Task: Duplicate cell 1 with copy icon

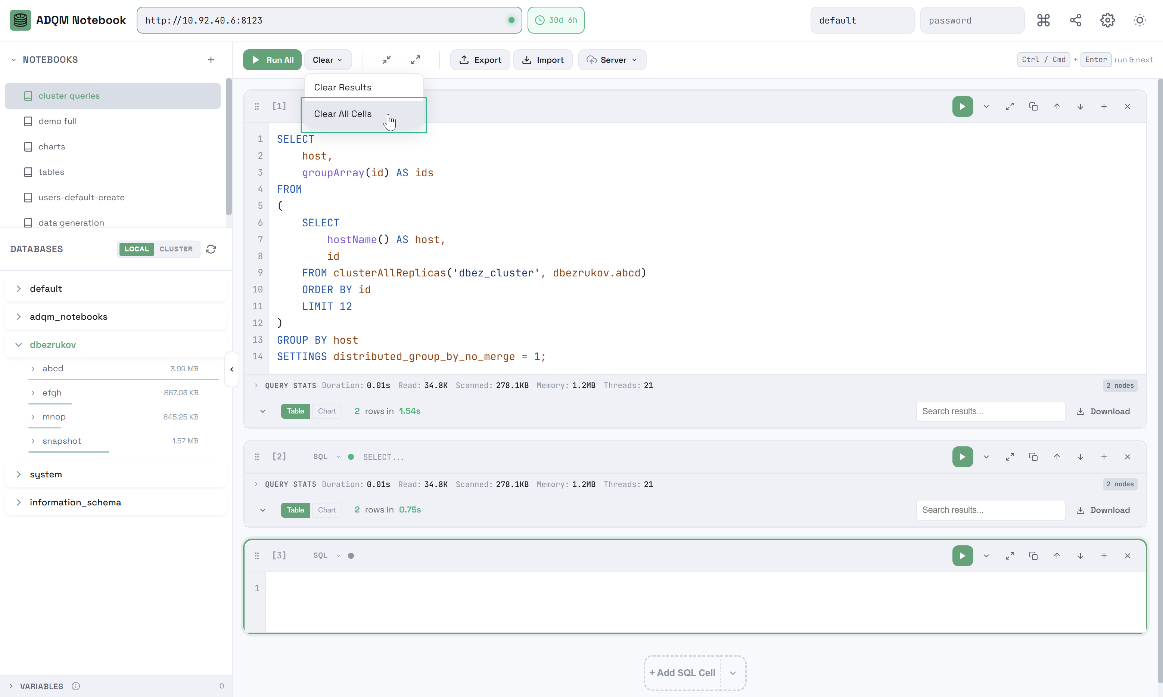Action: 1033,106
